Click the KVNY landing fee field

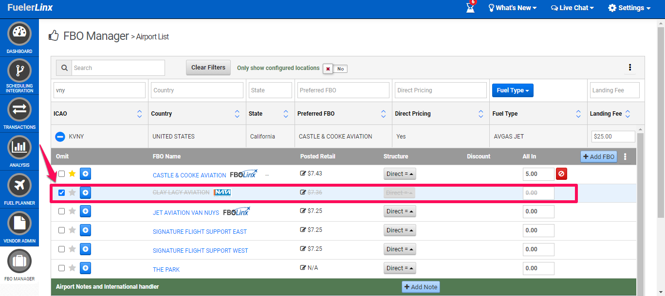pyautogui.click(x=613, y=137)
